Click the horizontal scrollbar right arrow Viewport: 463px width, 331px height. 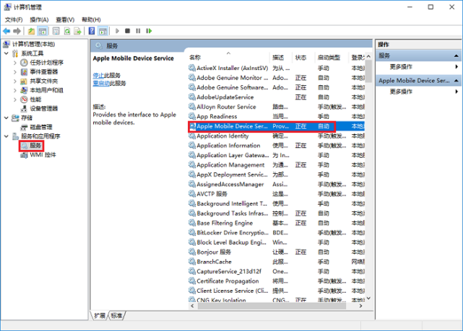click(360, 306)
